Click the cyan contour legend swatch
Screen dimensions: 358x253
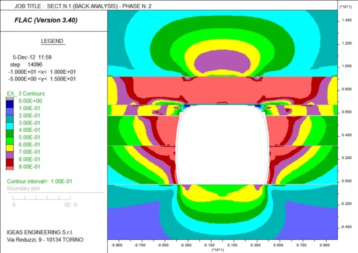point(10,126)
